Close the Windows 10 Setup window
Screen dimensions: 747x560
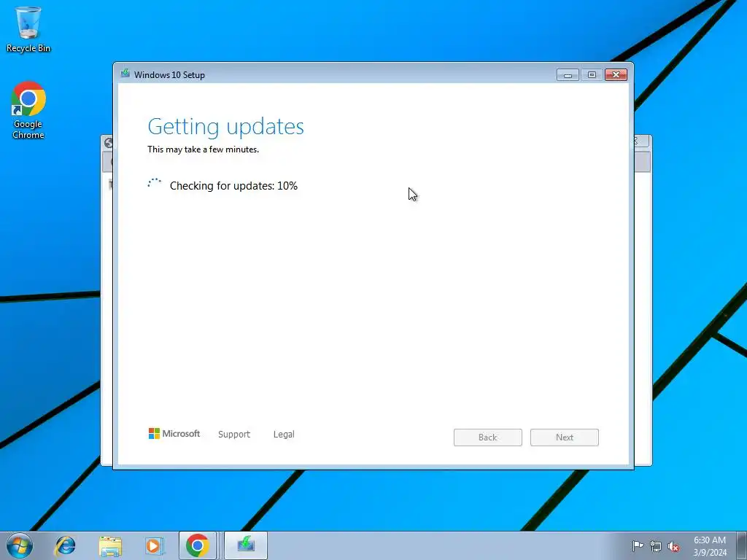tap(616, 75)
